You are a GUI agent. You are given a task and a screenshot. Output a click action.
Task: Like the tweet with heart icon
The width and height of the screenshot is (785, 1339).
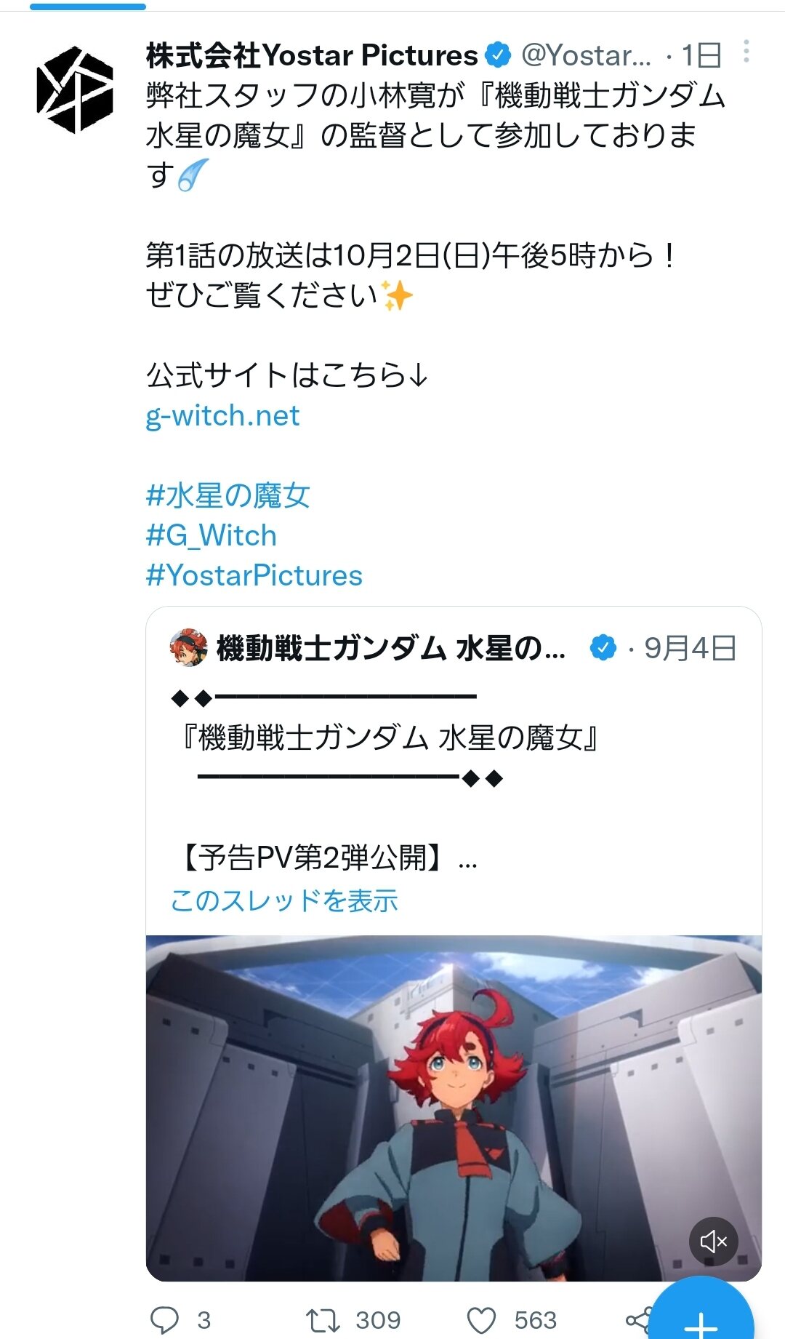pyautogui.click(x=481, y=1319)
